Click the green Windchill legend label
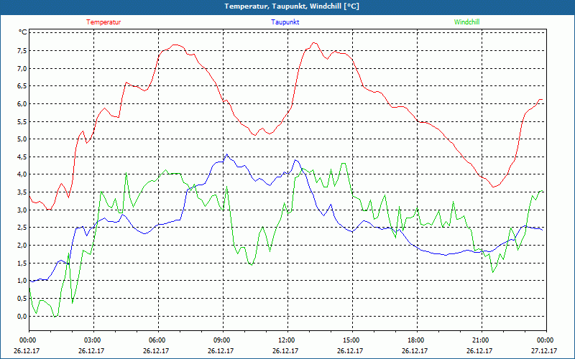Viewport: 575px width, 359px height. pyautogui.click(x=466, y=22)
